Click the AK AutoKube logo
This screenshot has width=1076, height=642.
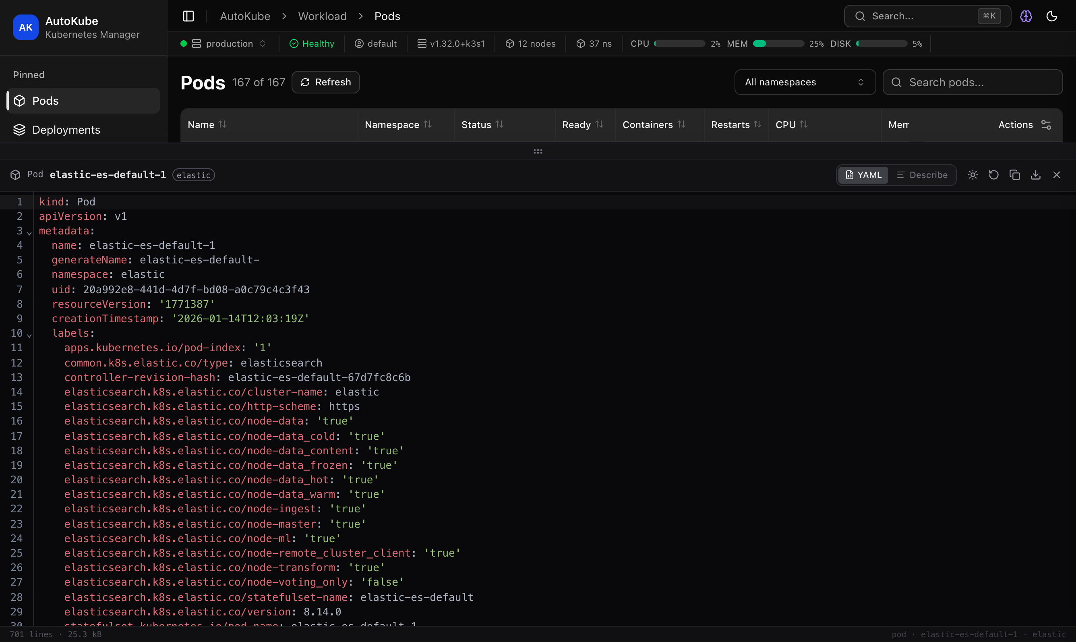coord(25,27)
